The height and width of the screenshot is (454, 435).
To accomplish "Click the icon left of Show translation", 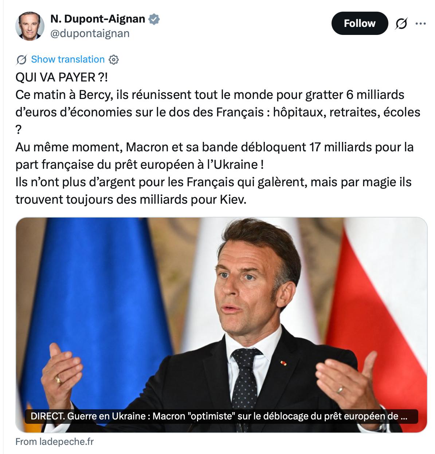I will tap(21, 59).
